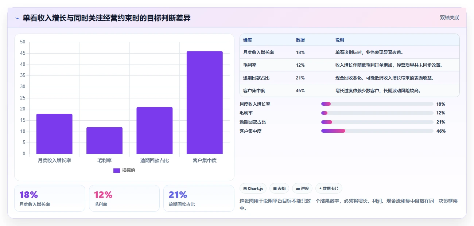
Task: Toggle the 指标值 legend entry
Action: 124,170
